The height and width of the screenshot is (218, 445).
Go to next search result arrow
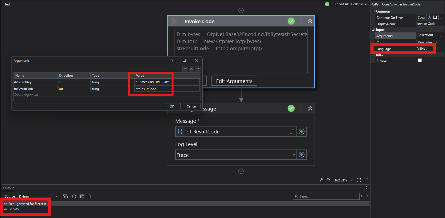[x=367, y=196]
